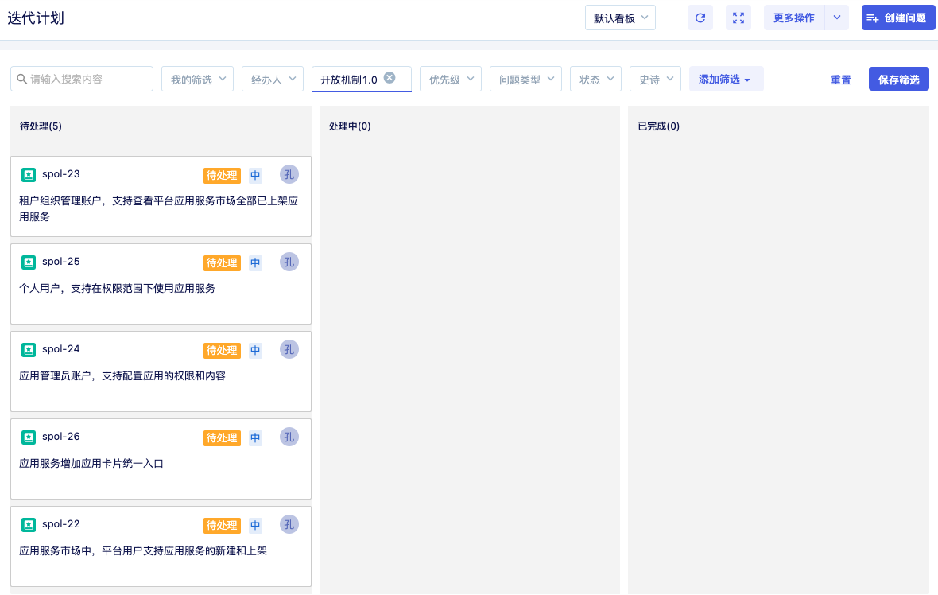Click 待处理 status tag on spol-26

[222, 437]
